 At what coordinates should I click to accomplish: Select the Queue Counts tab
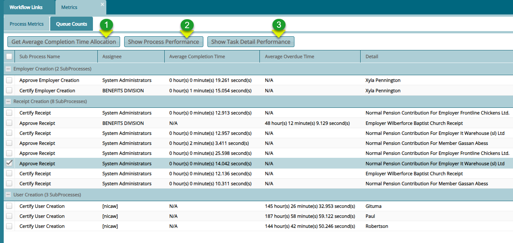coord(71,23)
